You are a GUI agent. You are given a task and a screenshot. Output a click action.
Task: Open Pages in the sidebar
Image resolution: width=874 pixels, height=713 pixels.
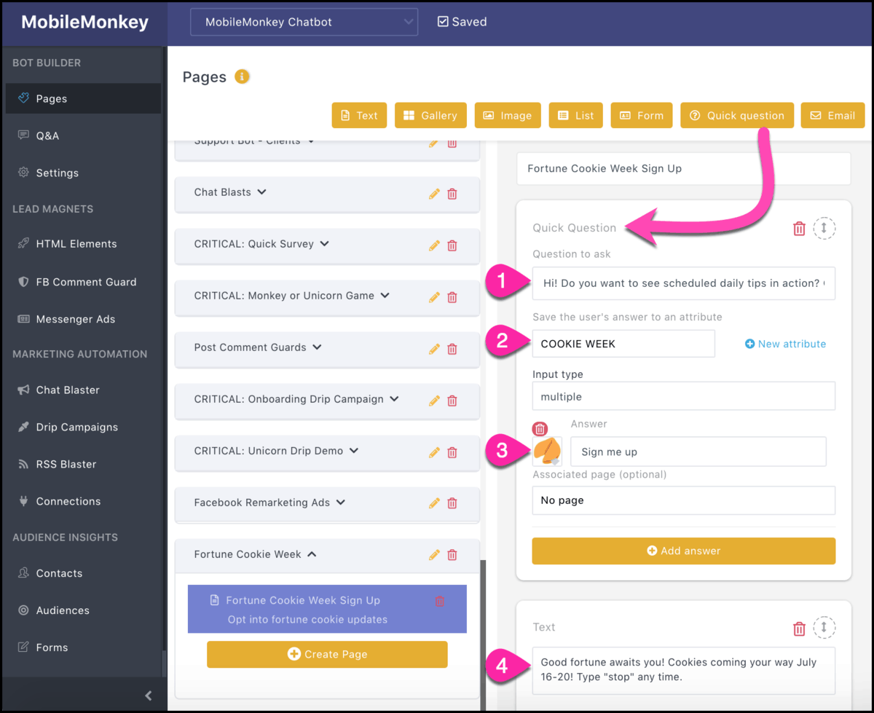(83, 98)
